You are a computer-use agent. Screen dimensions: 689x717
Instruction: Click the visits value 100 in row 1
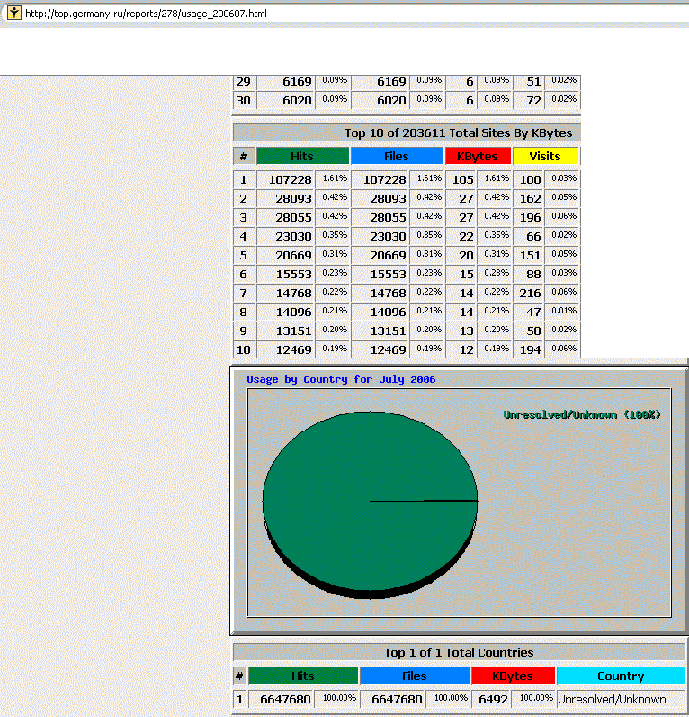(x=530, y=180)
